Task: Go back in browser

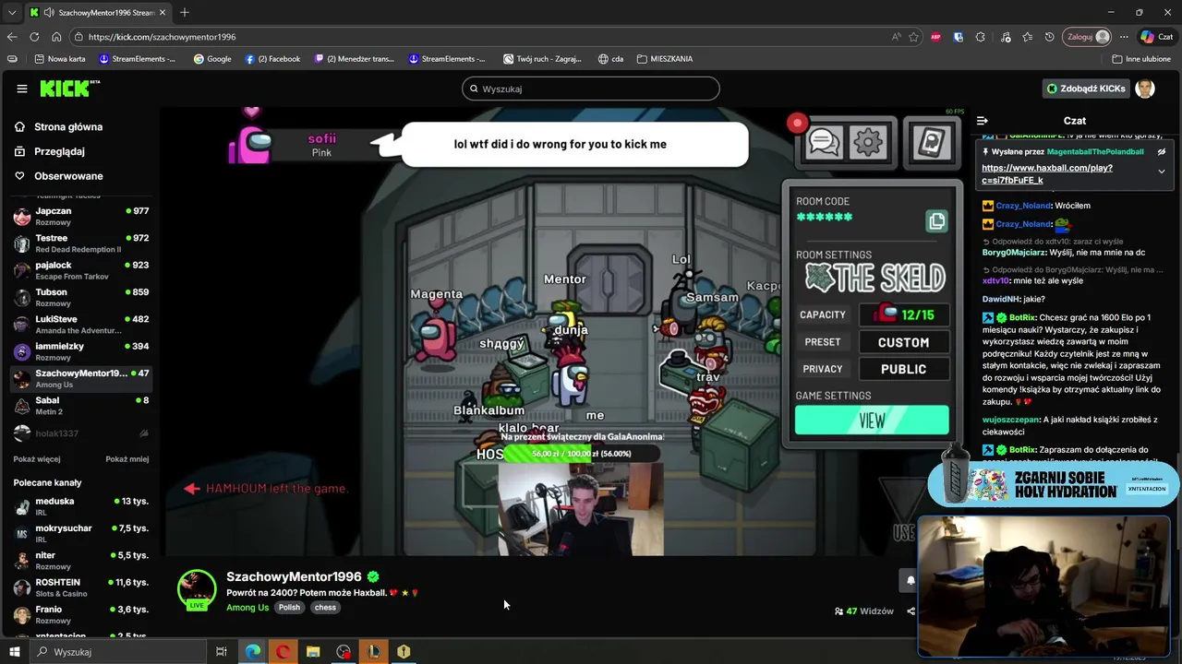Action: pos(12,37)
